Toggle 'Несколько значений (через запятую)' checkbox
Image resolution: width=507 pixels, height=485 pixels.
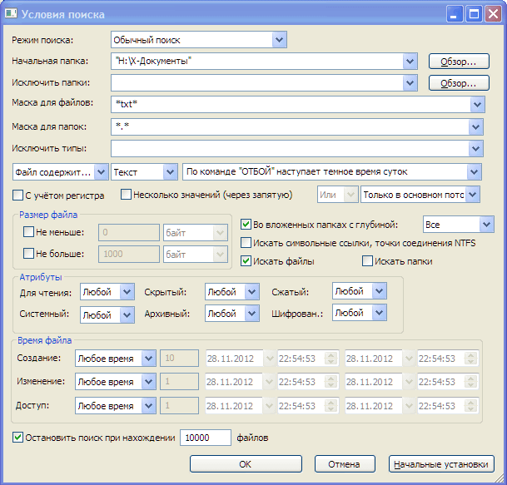pyautogui.click(x=127, y=195)
